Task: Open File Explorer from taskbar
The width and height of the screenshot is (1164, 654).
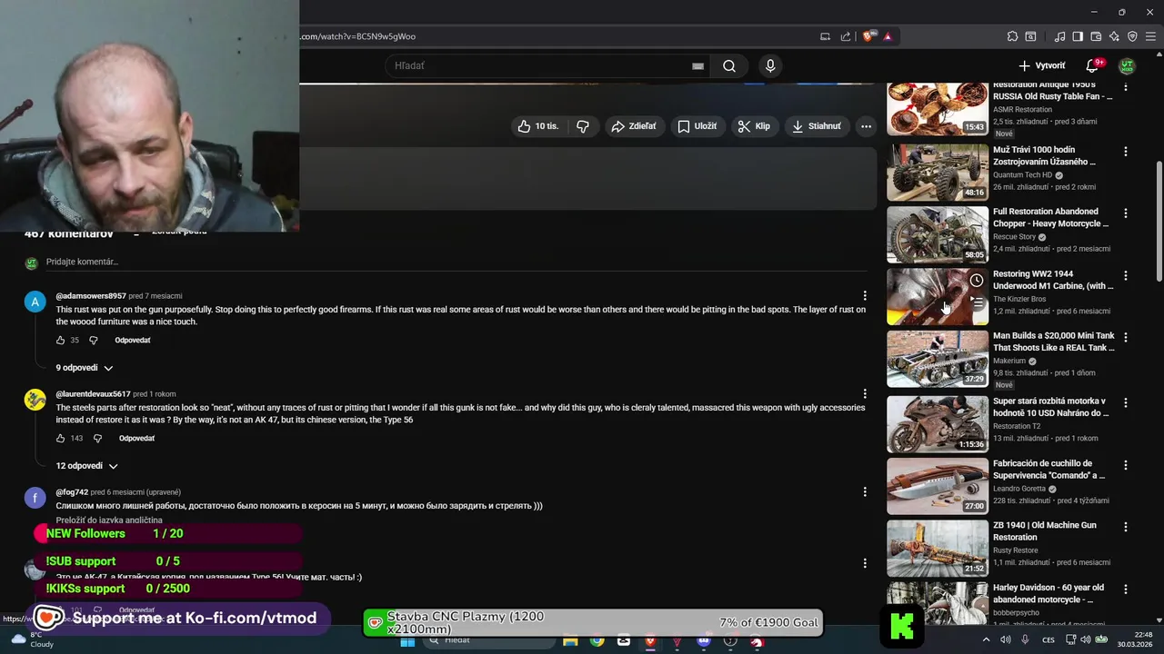Action: pyautogui.click(x=570, y=641)
